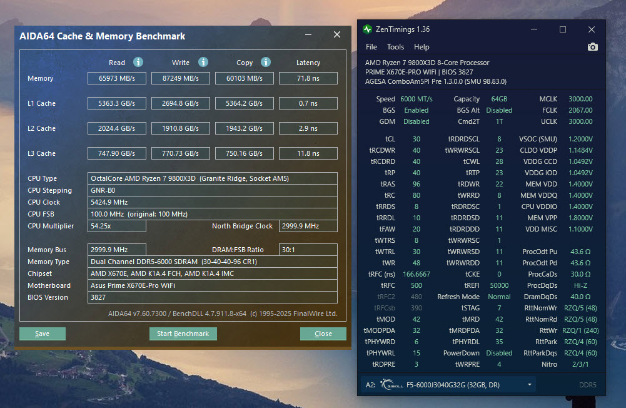
Task: Expand the A2 memory module dropdown
Action: click(530, 384)
